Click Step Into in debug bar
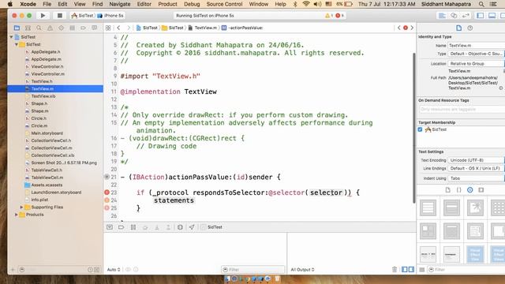This screenshot has width=505, height=284. 157,227
